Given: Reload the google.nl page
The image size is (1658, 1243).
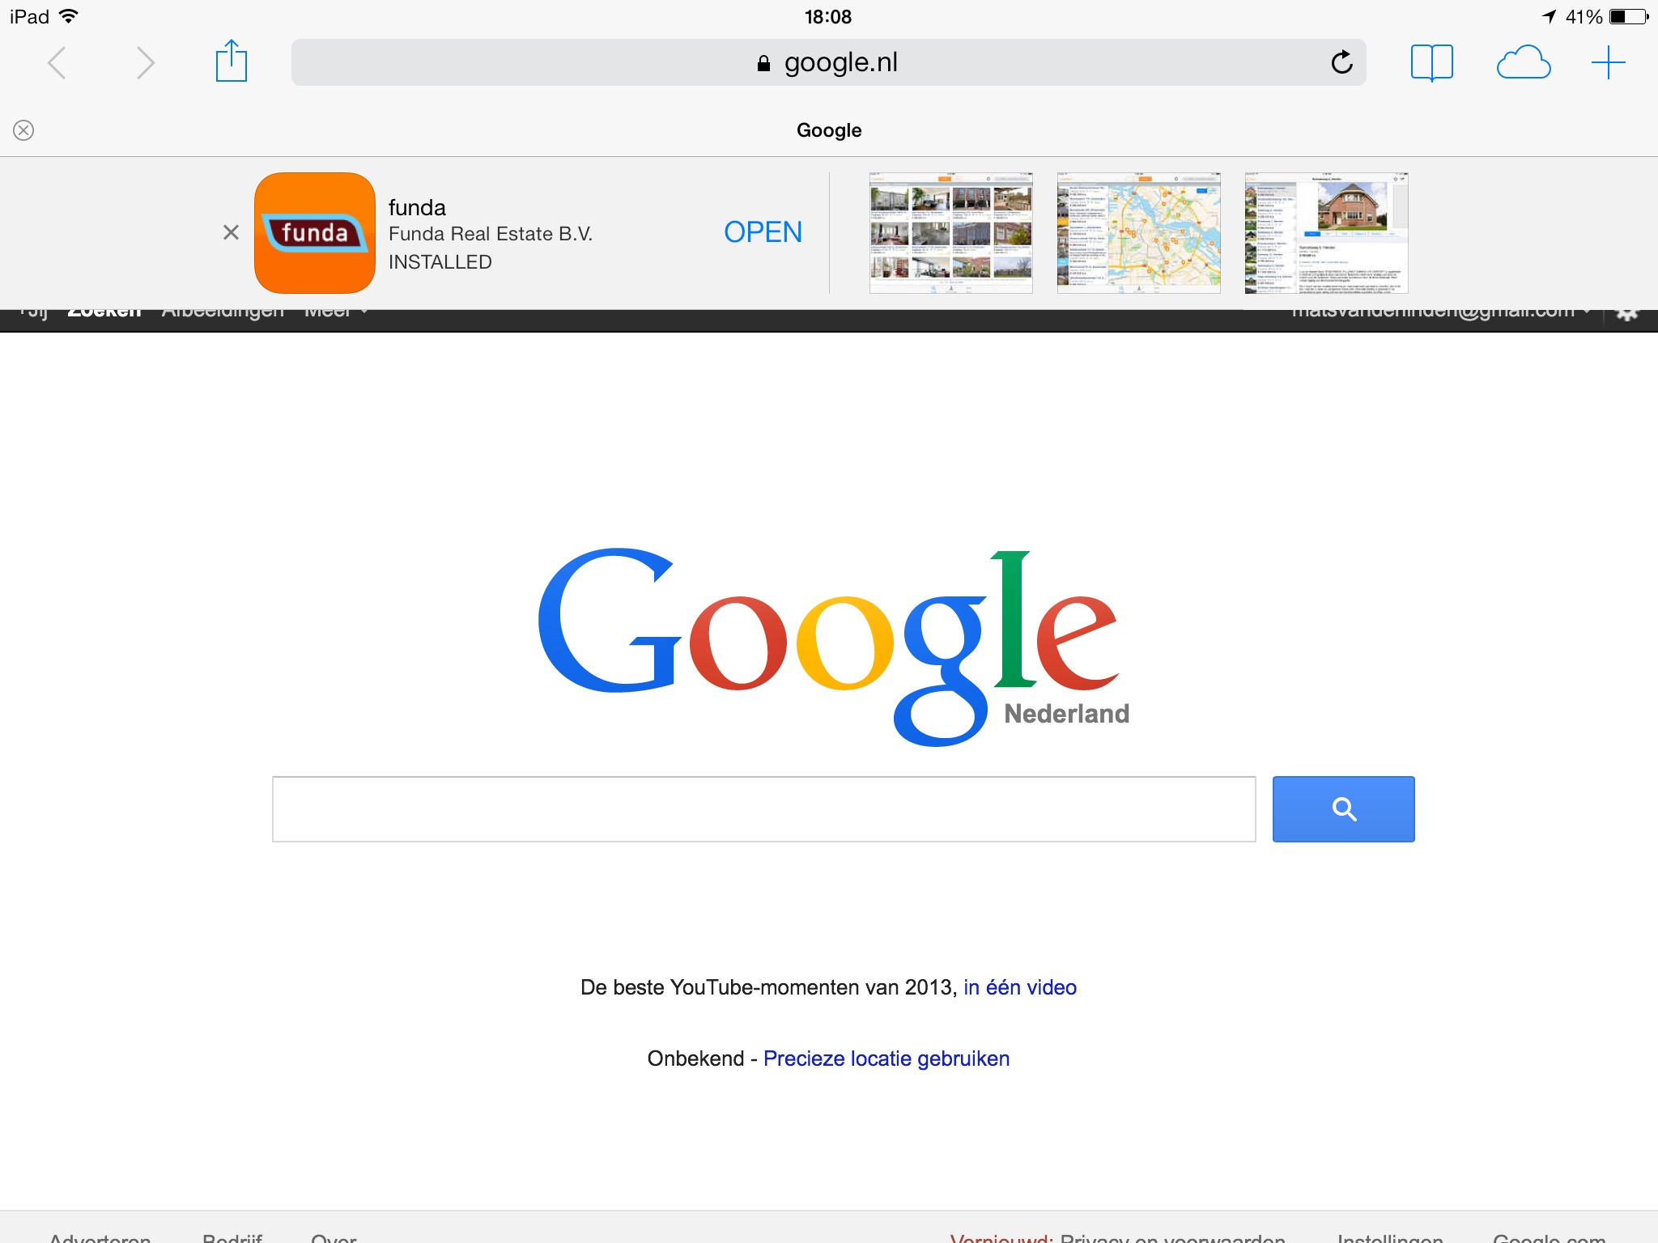Looking at the screenshot, I should [1341, 62].
